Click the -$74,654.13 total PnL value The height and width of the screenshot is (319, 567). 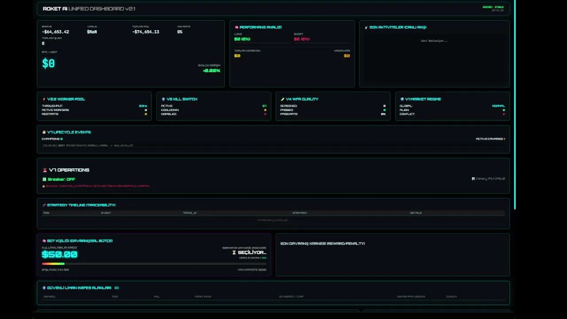(146, 32)
